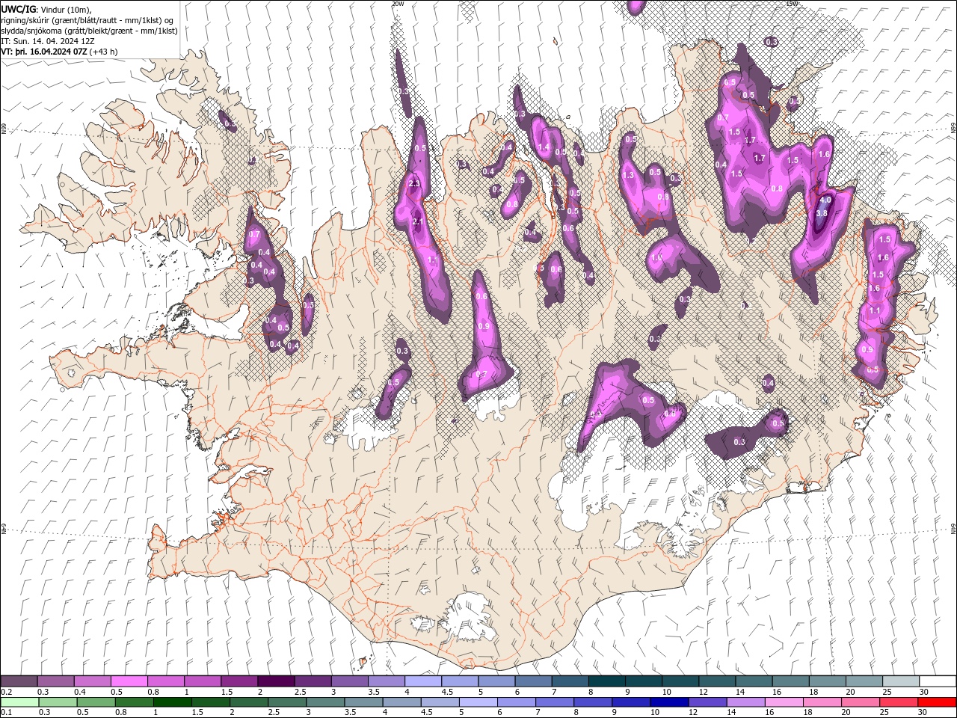
Task: Select the 2.3 precipitation value on map
Action: (414, 183)
